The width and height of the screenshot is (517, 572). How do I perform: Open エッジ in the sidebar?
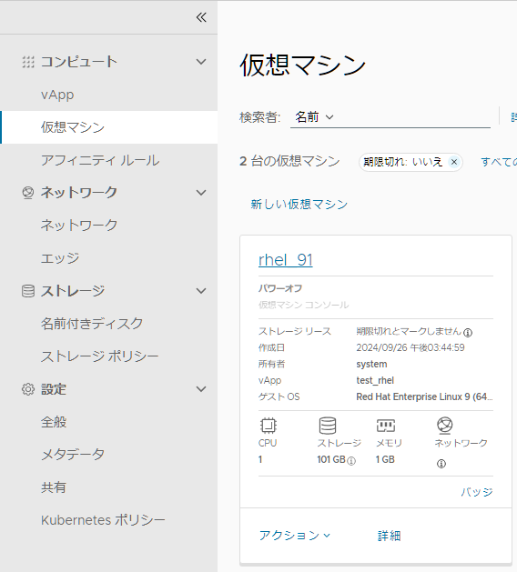[60, 258]
